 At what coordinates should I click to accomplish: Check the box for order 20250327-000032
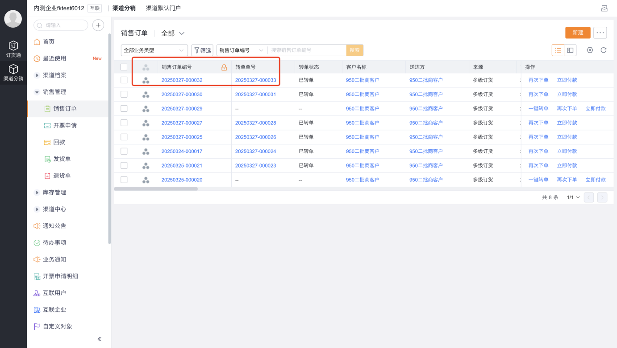(x=124, y=80)
